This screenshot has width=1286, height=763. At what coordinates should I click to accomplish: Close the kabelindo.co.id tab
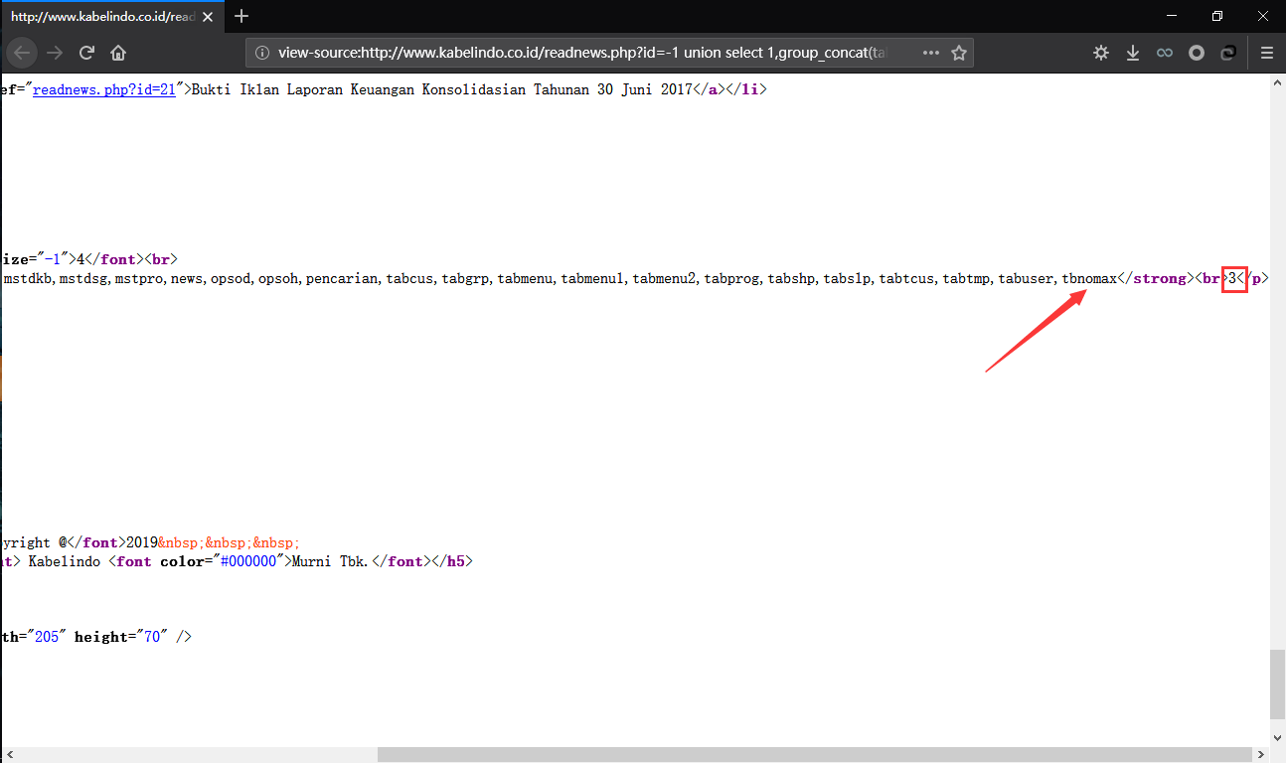tap(209, 17)
